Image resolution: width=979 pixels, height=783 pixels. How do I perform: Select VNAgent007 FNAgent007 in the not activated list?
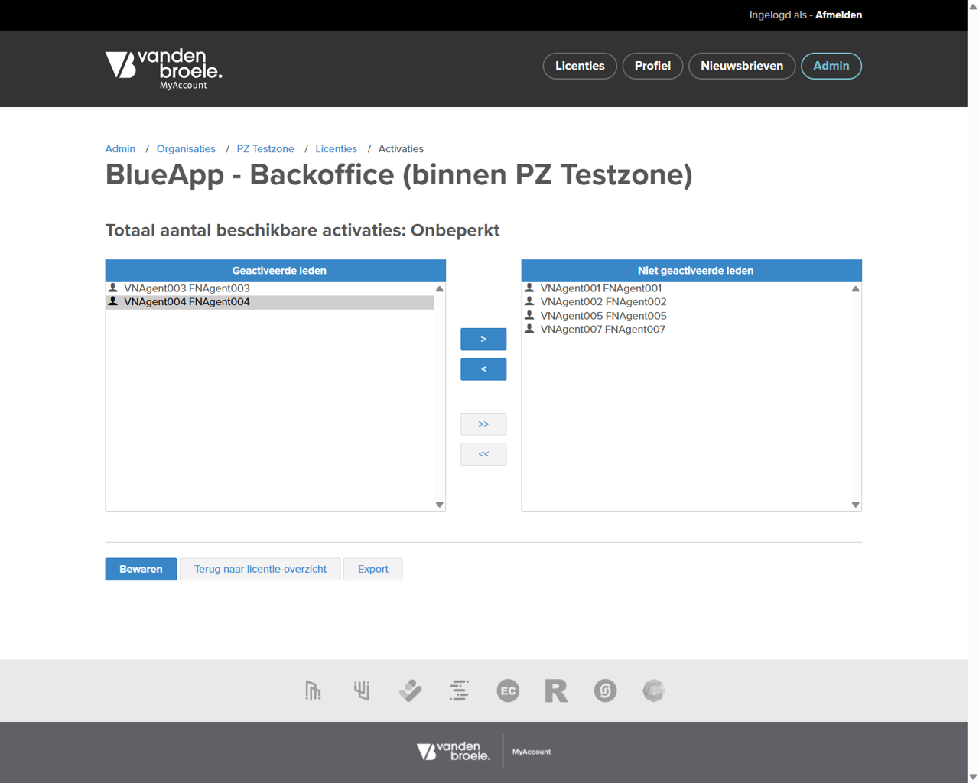coord(686,330)
